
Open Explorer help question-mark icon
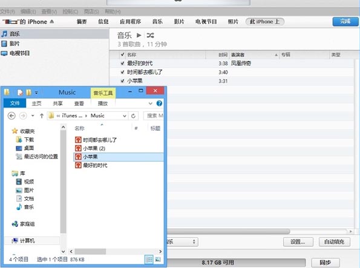coord(159,103)
